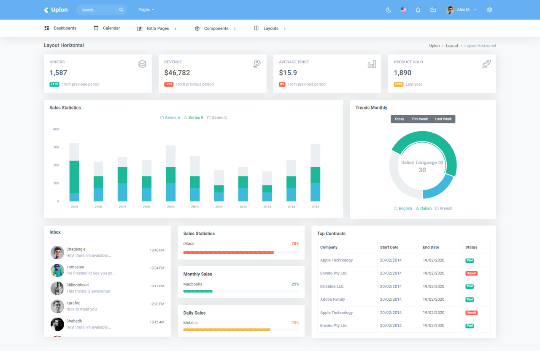Click the Components box icon

pyautogui.click(x=197, y=28)
